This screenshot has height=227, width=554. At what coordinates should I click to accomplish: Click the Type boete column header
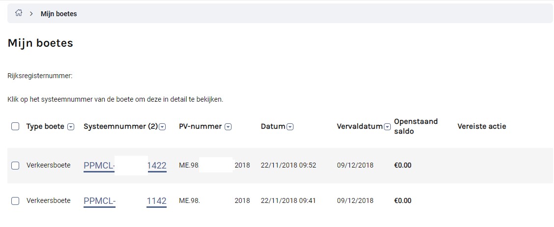point(45,126)
